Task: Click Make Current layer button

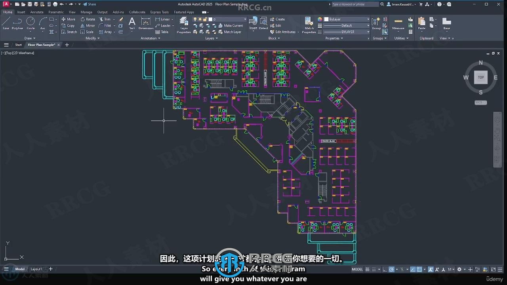Action: coord(231,25)
